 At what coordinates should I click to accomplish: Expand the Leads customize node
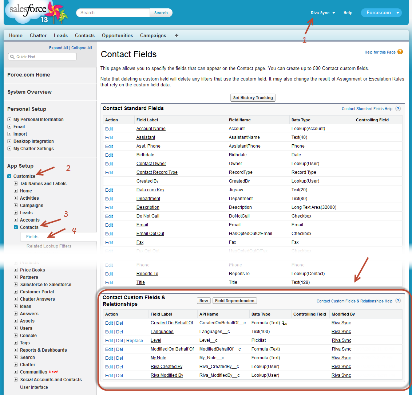pyautogui.click(x=16, y=213)
